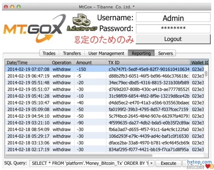This screenshot has height=170, width=214.
Task: Select the Servers tab
Action: pyautogui.click(x=165, y=53)
